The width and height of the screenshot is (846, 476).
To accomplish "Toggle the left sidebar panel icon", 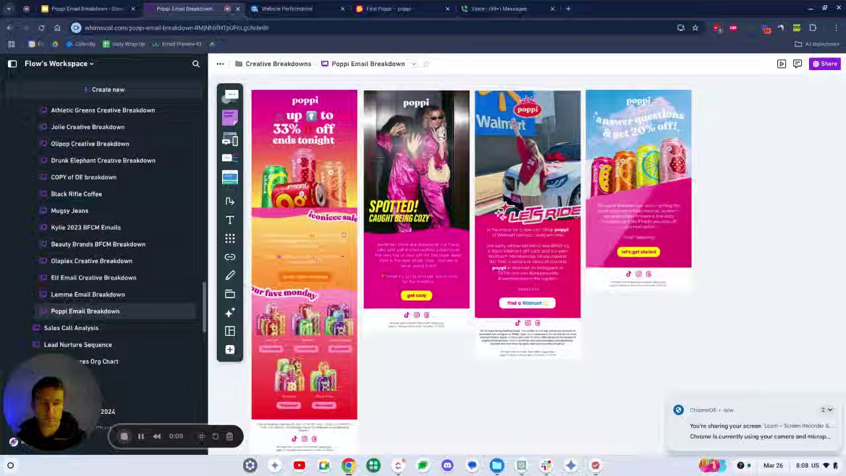I will (x=12, y=63).
